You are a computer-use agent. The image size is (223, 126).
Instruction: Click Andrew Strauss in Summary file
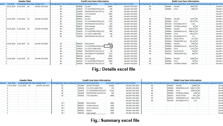click(92, 106)
